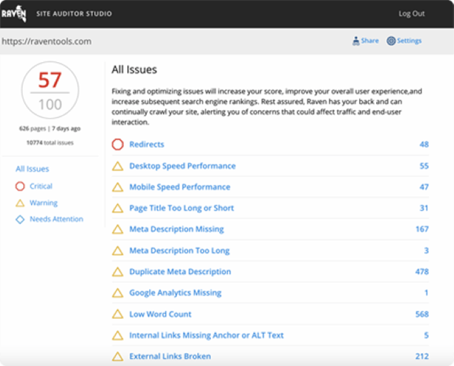Viewport: 454px width, 366px height.
Task: Open Meta Description Missing issue
Action: click(176, 229)
